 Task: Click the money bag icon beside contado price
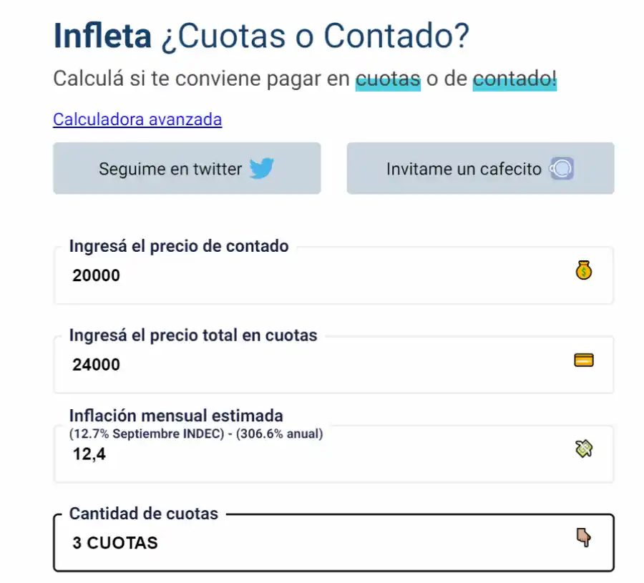(x=583, y=270)
